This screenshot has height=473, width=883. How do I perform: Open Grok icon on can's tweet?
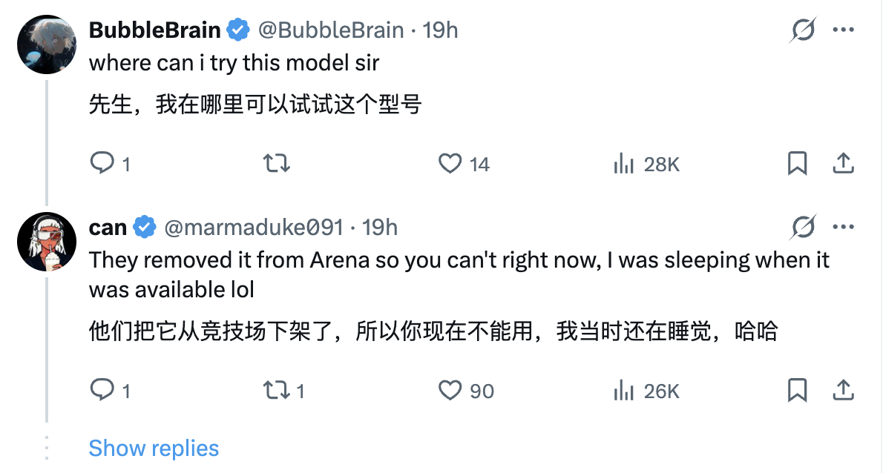point(803,226)
